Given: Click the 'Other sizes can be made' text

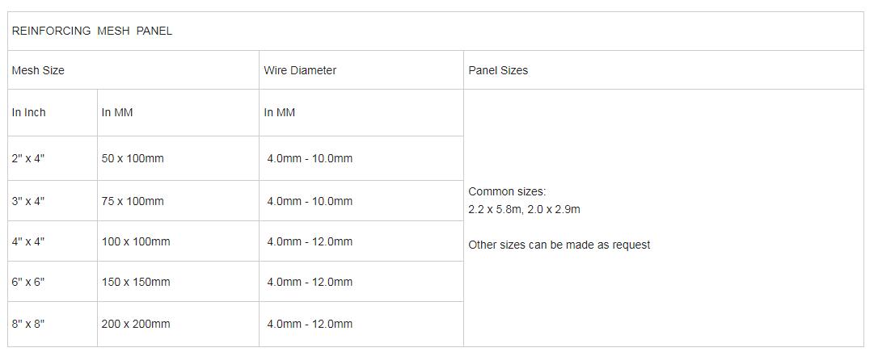Looking at the screenshot, I should [x=559, y=245].
